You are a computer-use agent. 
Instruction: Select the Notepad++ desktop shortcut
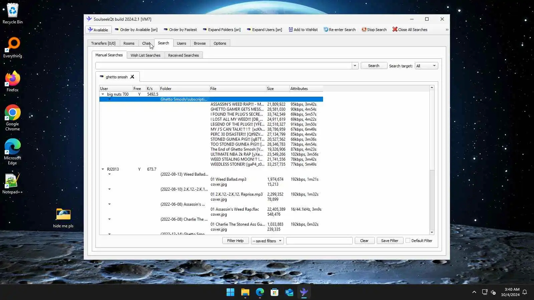13,183
